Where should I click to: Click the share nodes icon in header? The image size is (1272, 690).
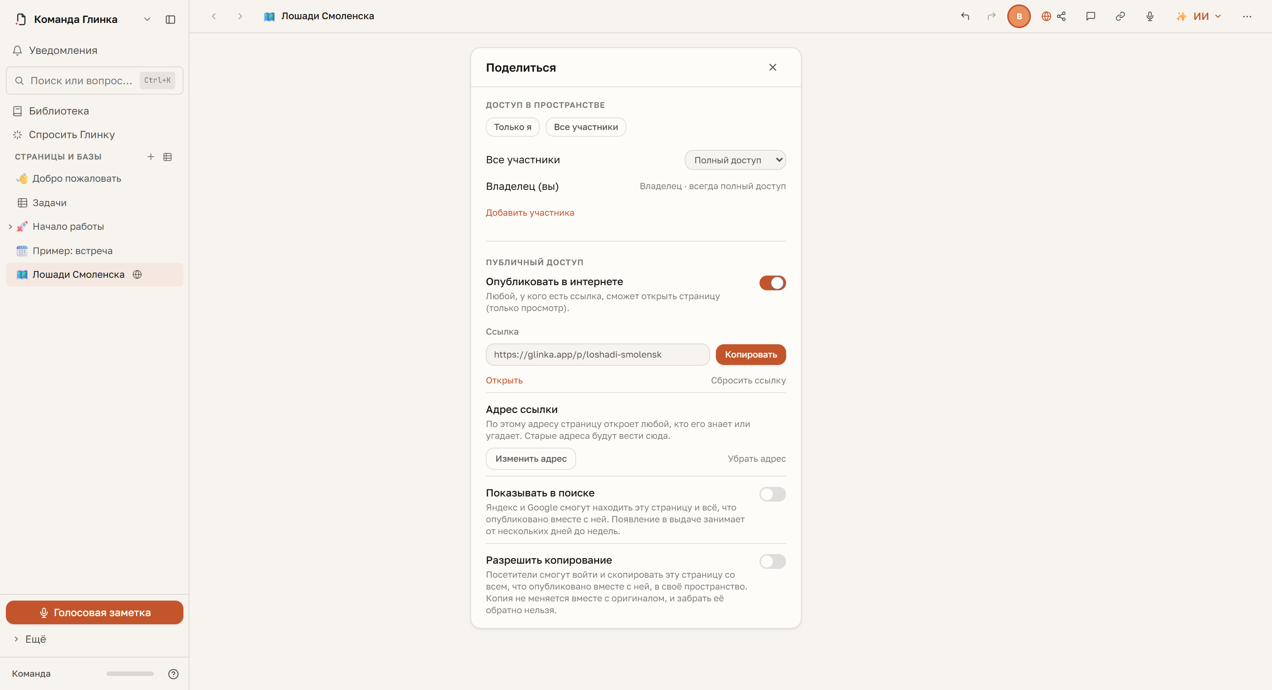tap(1061, 16)
